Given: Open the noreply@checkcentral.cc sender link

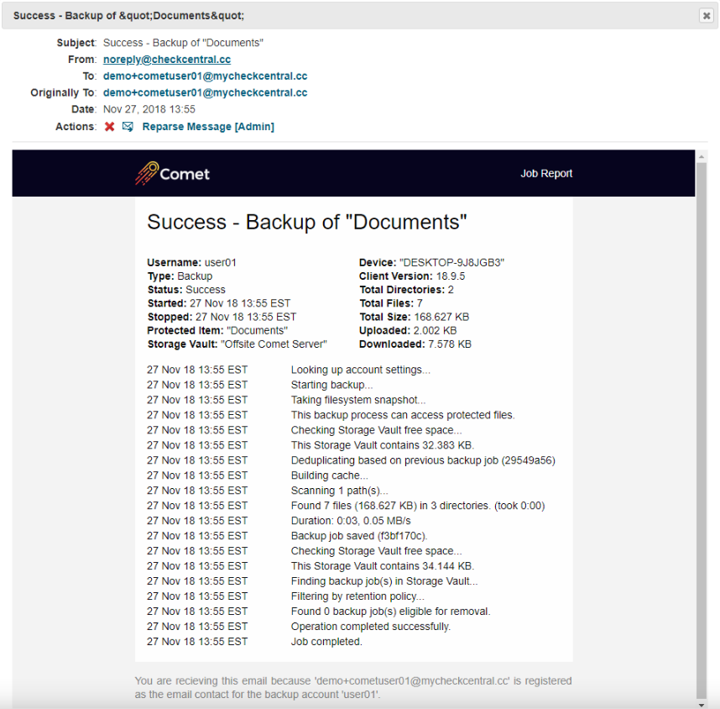Looking at the screenshot, I should (x=166, y=60).
